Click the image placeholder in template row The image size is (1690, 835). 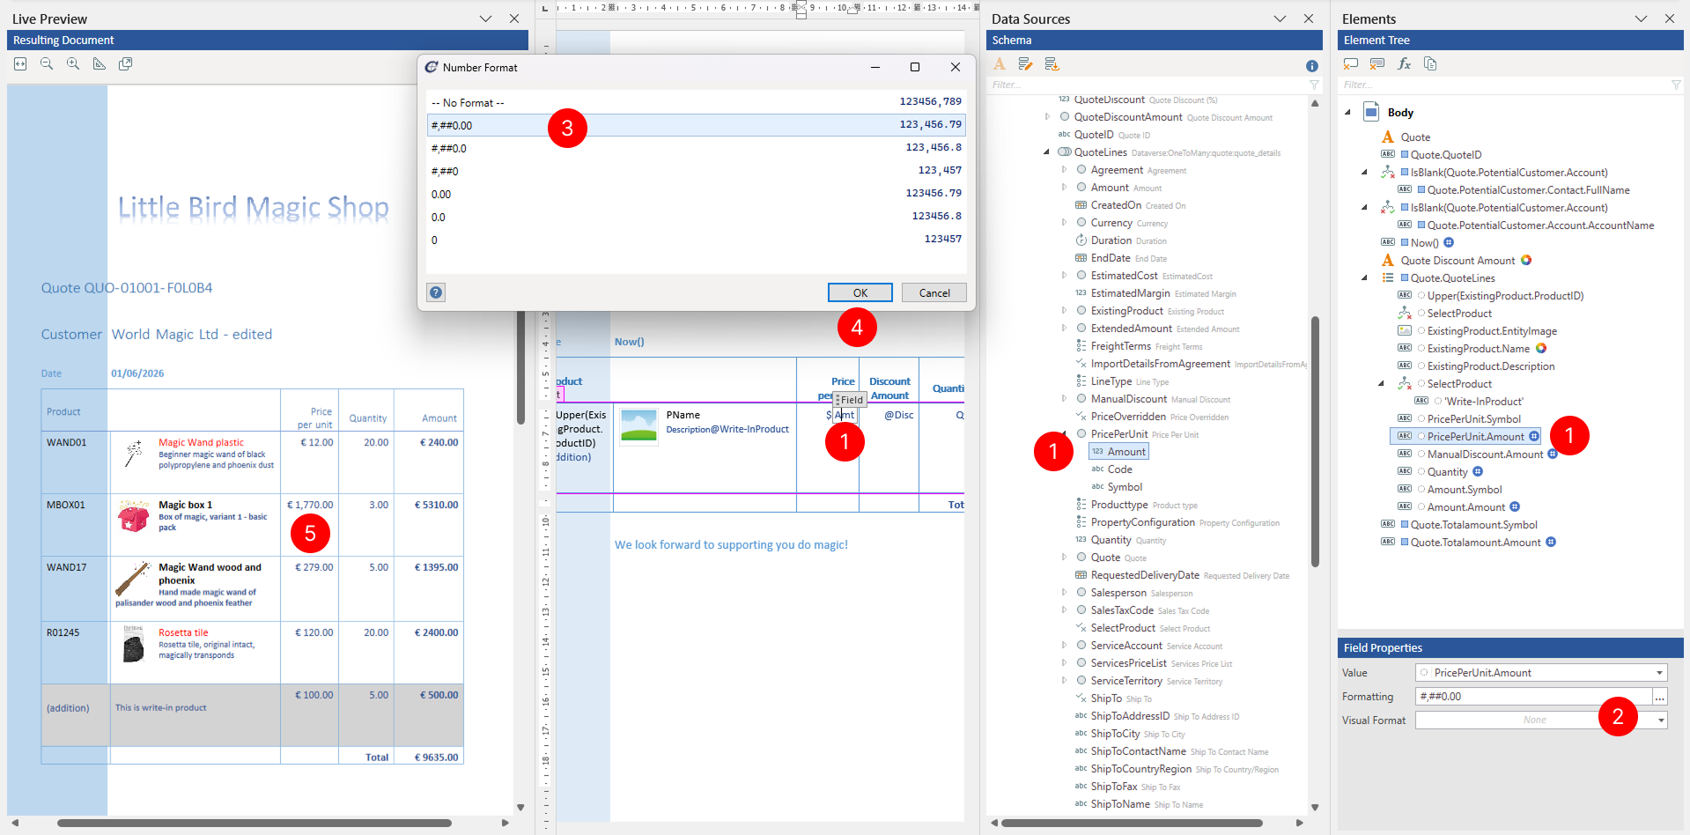coord(638,425)
